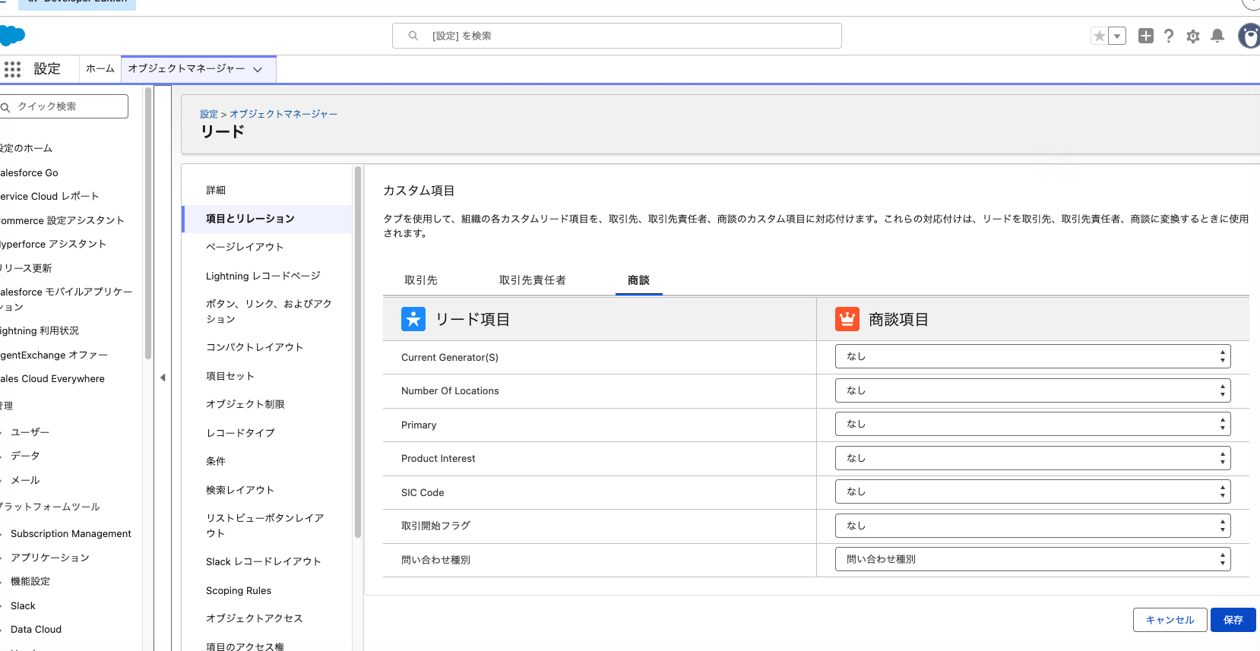Open the Primary field mapping dropdown
The width and height of the screenshot is (1260, 651).
pyautogui.click(x=1033, y=424)
